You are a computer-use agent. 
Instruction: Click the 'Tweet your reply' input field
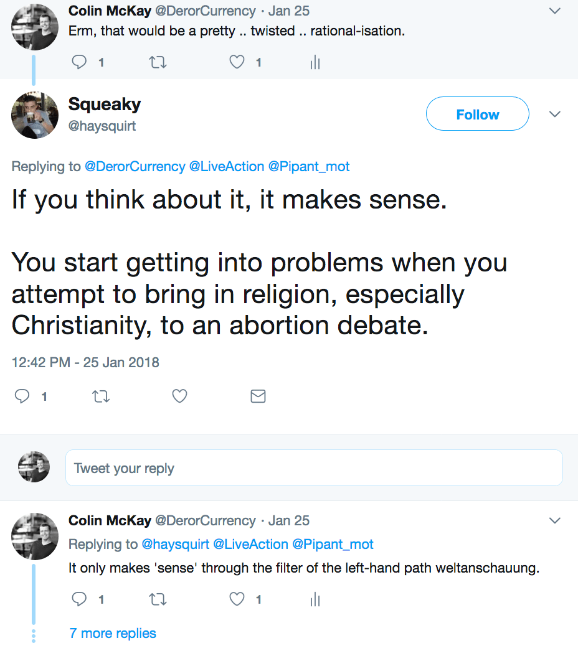click(311, 467)
